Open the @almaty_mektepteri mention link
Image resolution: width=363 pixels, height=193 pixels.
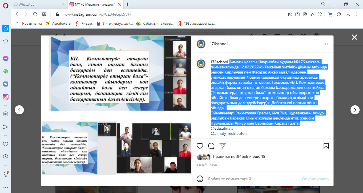[x=225, y=133]
